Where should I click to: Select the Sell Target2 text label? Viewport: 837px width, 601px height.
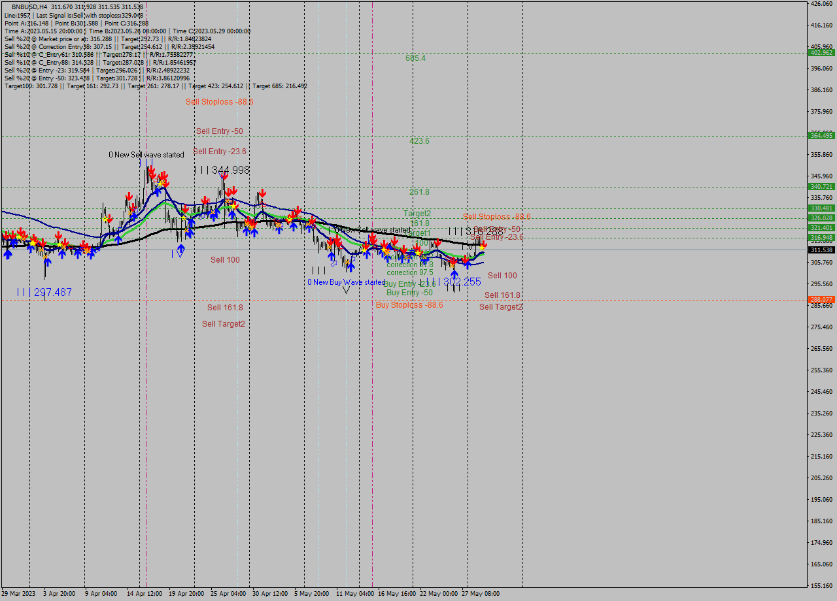(x=224, y=323)
